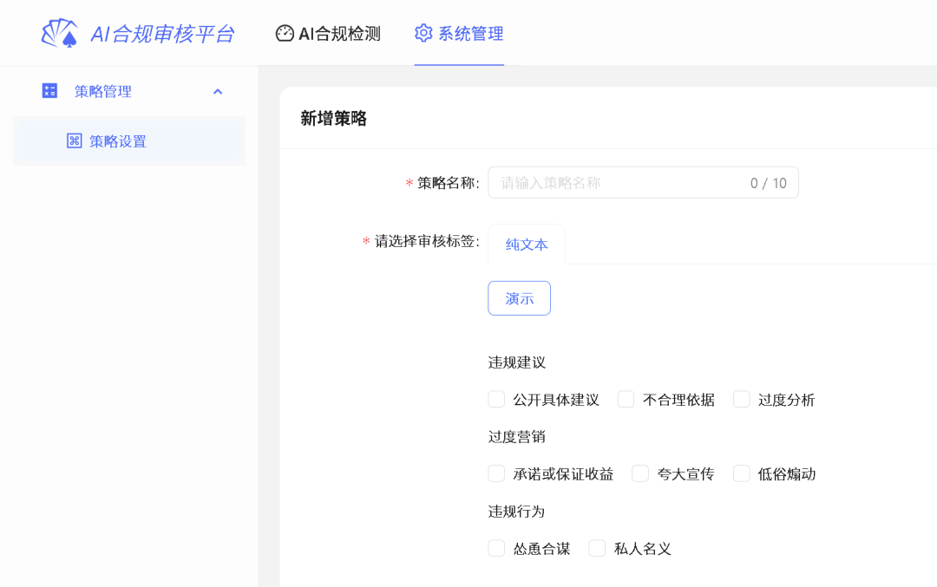Check the 不合理依据 checkbox

(x=626, y=400)
